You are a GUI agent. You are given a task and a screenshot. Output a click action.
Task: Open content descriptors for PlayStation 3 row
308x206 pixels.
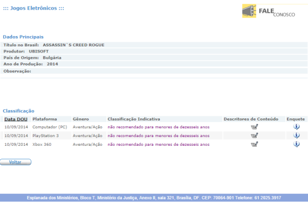click(x=255, y=135)
